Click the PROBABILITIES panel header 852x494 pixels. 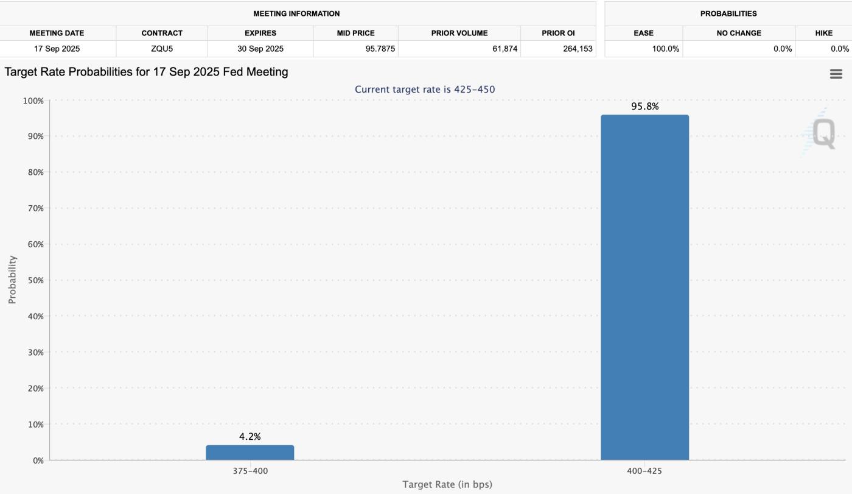728,14
